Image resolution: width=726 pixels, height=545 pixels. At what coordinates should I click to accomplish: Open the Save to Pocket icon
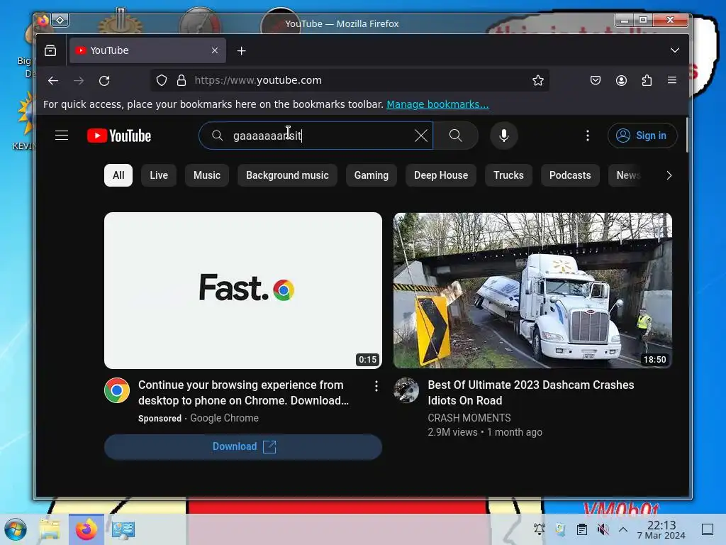click(596, 81)
